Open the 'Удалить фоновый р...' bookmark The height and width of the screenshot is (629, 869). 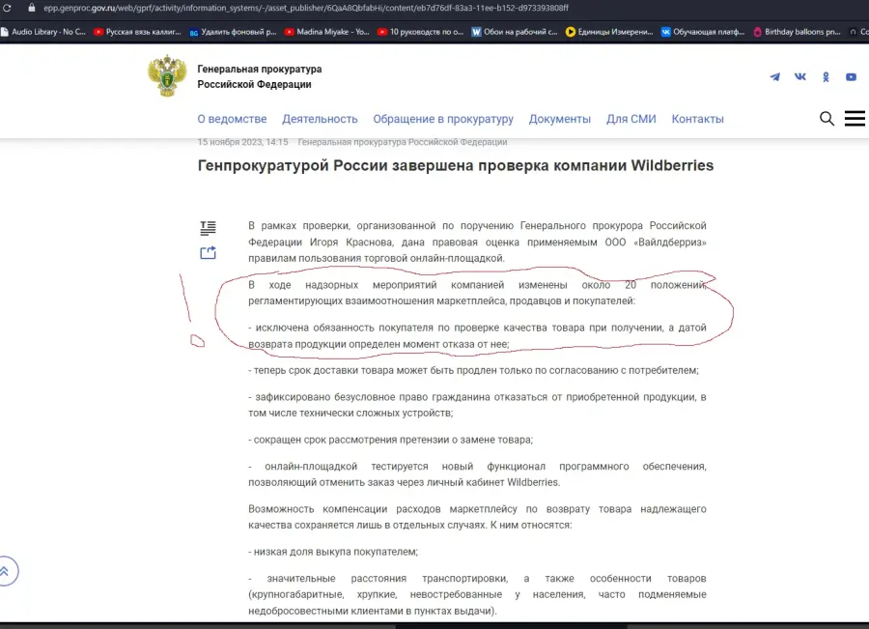point(233,32)
